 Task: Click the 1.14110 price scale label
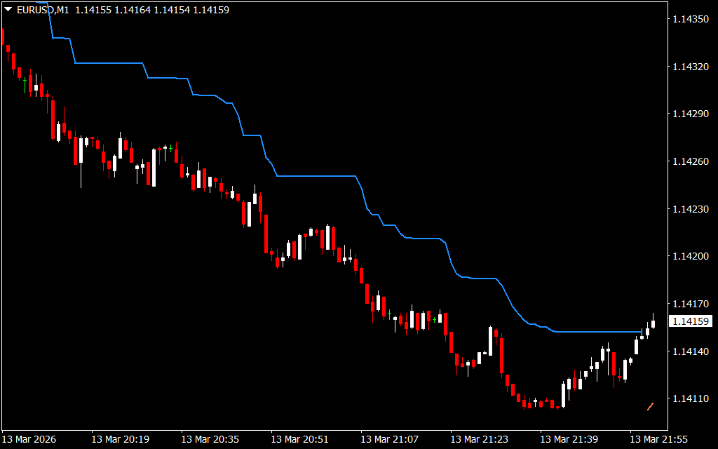(691, 398)
